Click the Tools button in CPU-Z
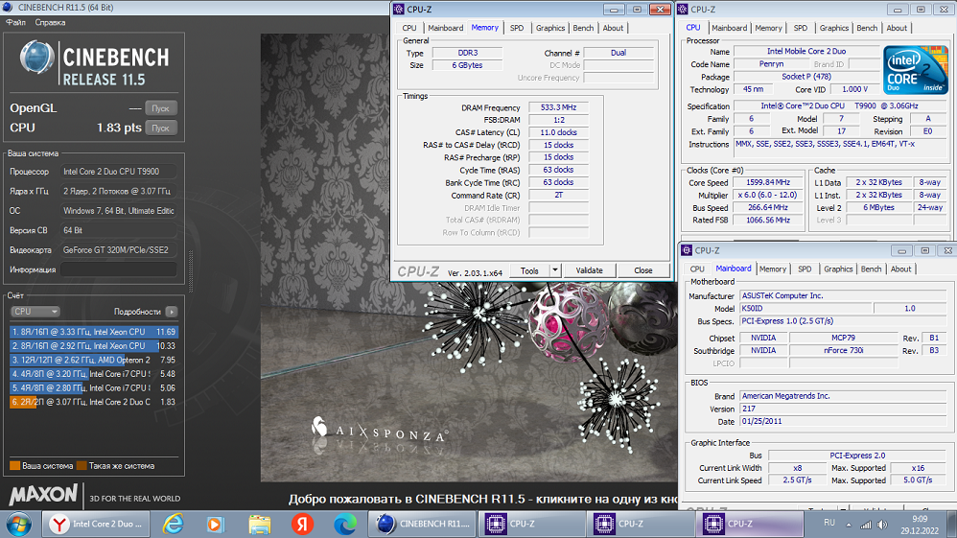The height and width of the screenshot is (538, 957). tap(529, 270)
